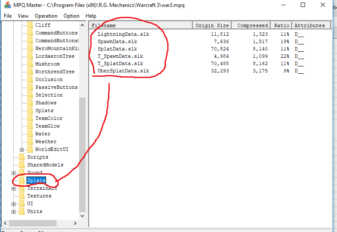337x232 pixels.
Task: Open the View menu
Action: [x=23, y=16]
